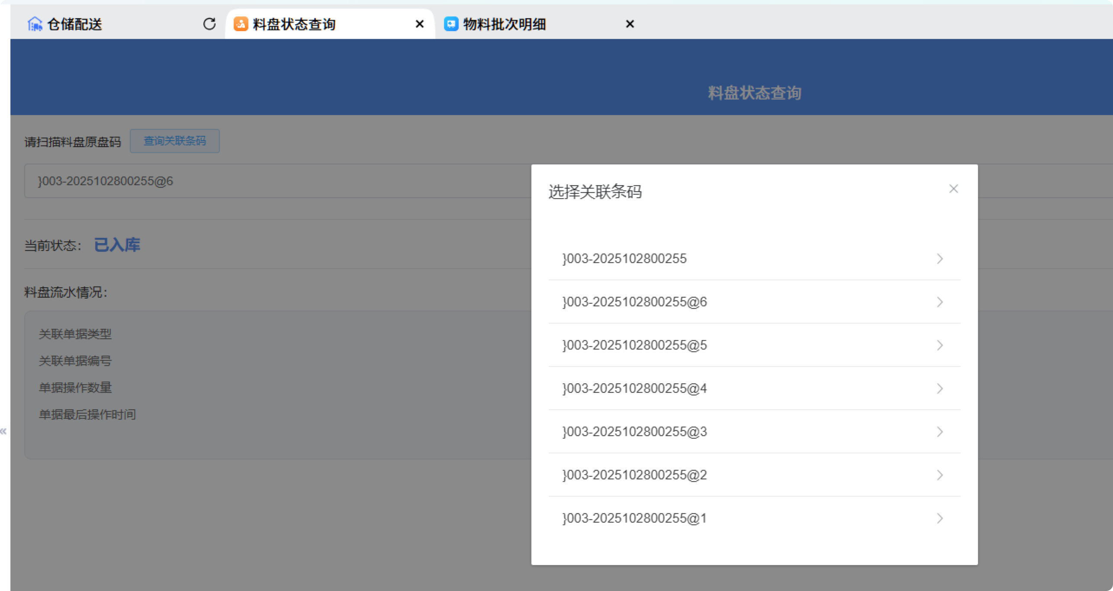Select barcode }003-2025102800255@3 in list
The height and width of the screenshot is (591, 1113).
(x=634, y=432)
